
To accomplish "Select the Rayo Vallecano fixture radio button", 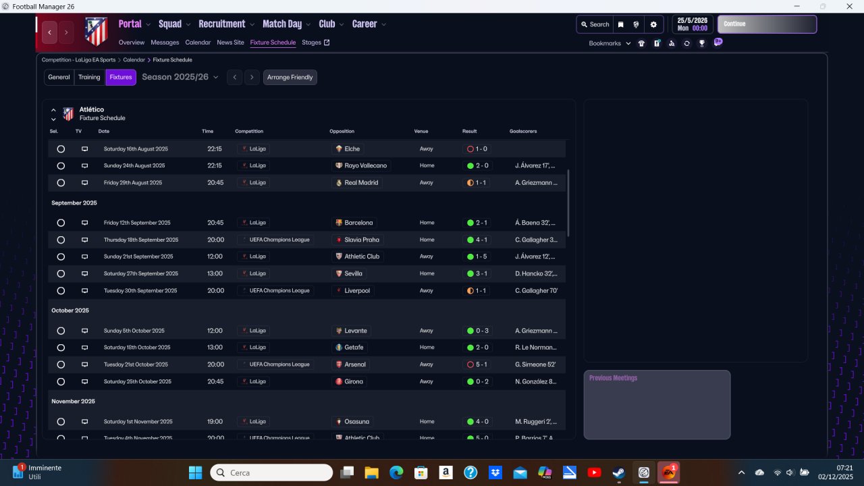I will [61, 165].
